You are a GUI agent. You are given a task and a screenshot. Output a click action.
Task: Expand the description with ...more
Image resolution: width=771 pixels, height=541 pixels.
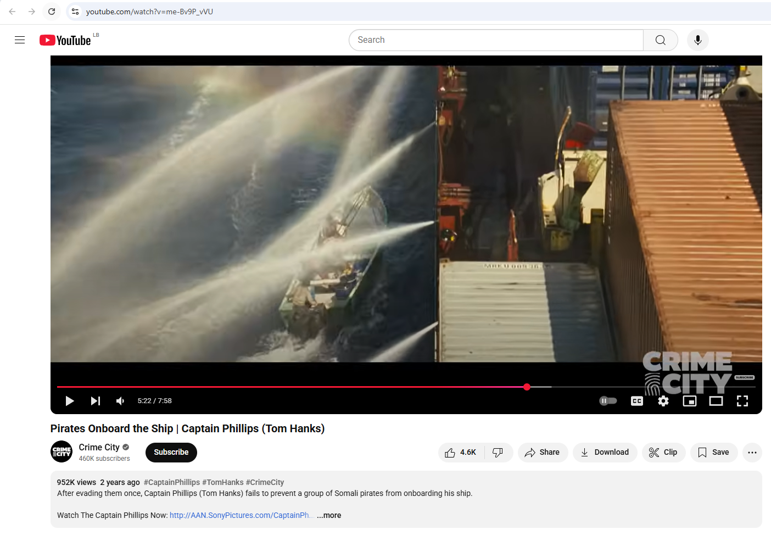(329, 515)
